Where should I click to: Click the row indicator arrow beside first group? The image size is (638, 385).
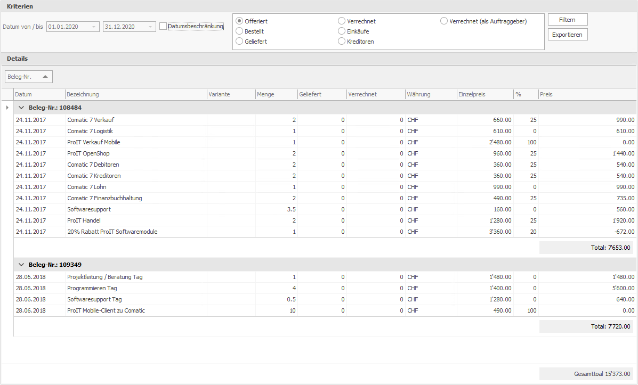[x=7, y=108]
